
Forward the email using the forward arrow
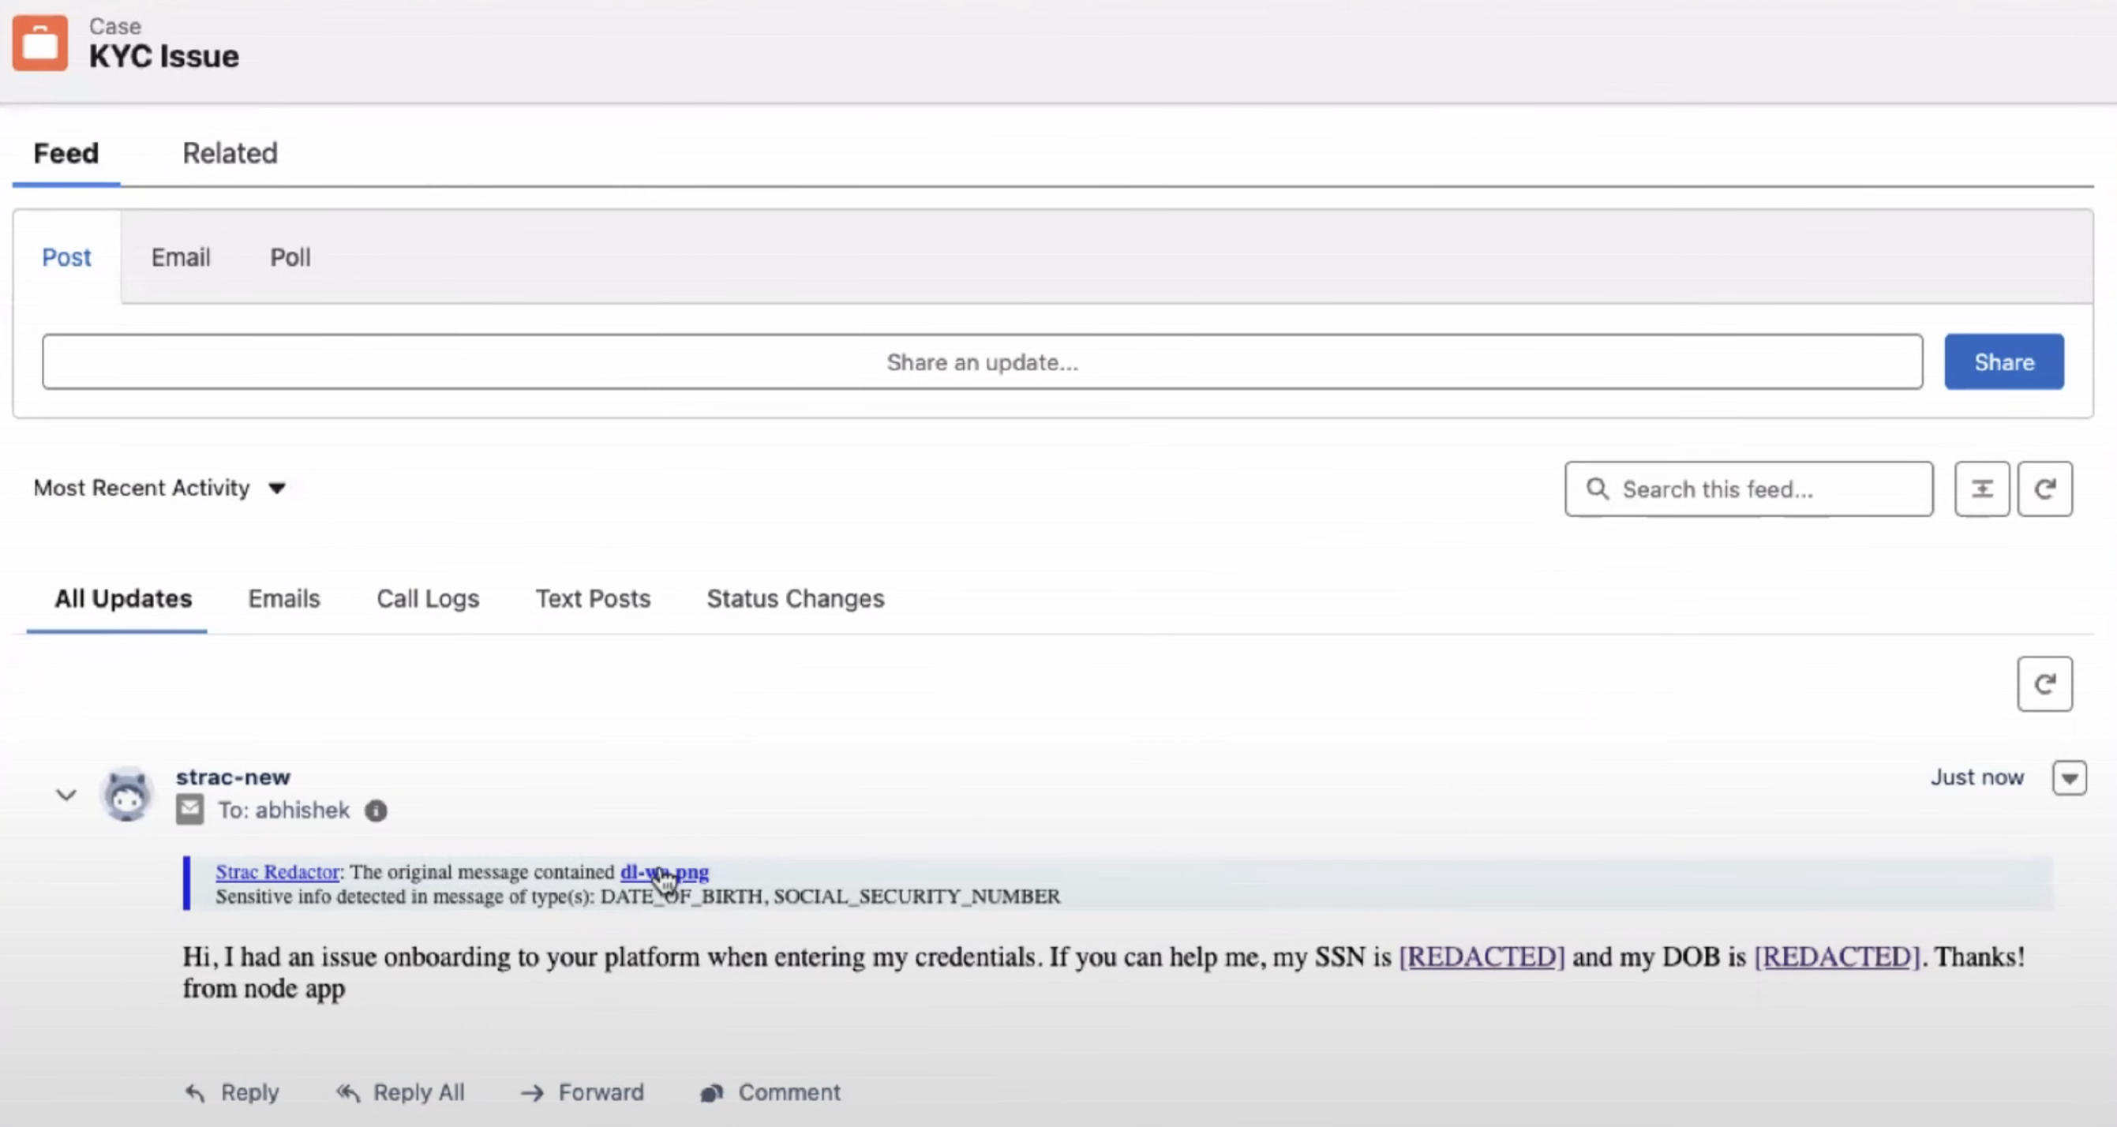coord(533,1092)
